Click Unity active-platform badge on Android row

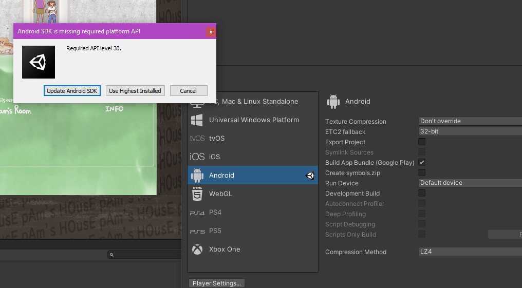(310, 176)
